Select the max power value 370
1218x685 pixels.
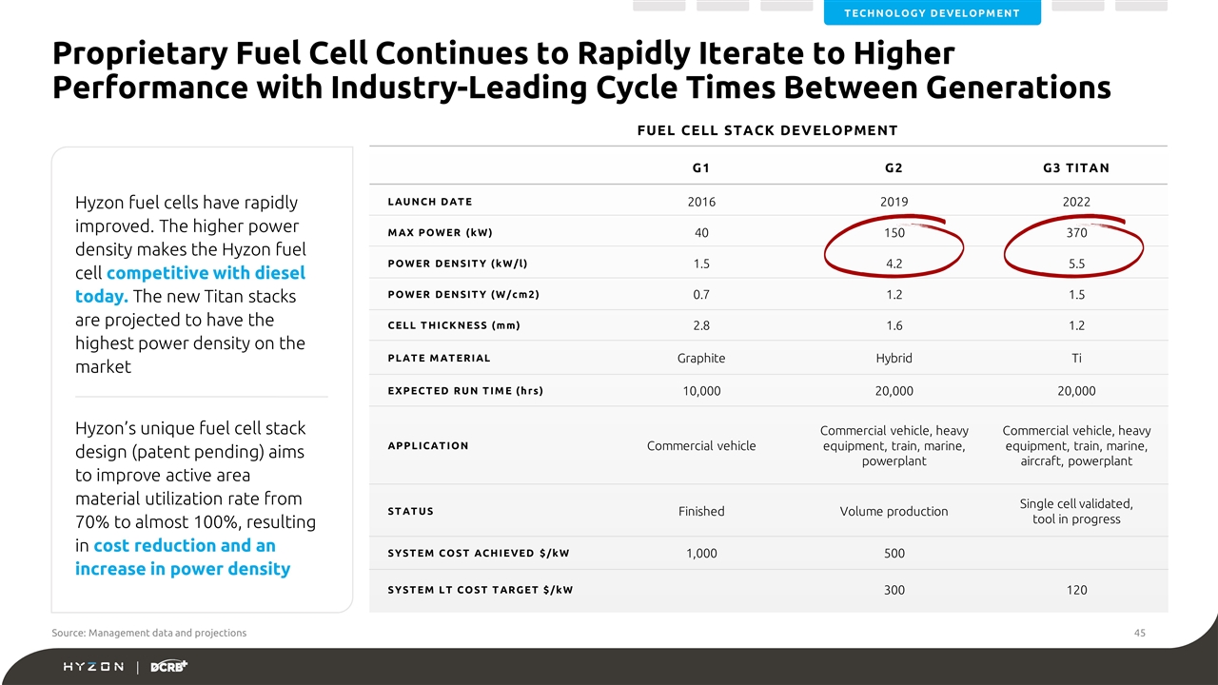click(1076, 233)
